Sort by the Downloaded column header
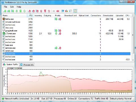Image resolution: width=136 pixels, height=102 pixels. (108, 16)
